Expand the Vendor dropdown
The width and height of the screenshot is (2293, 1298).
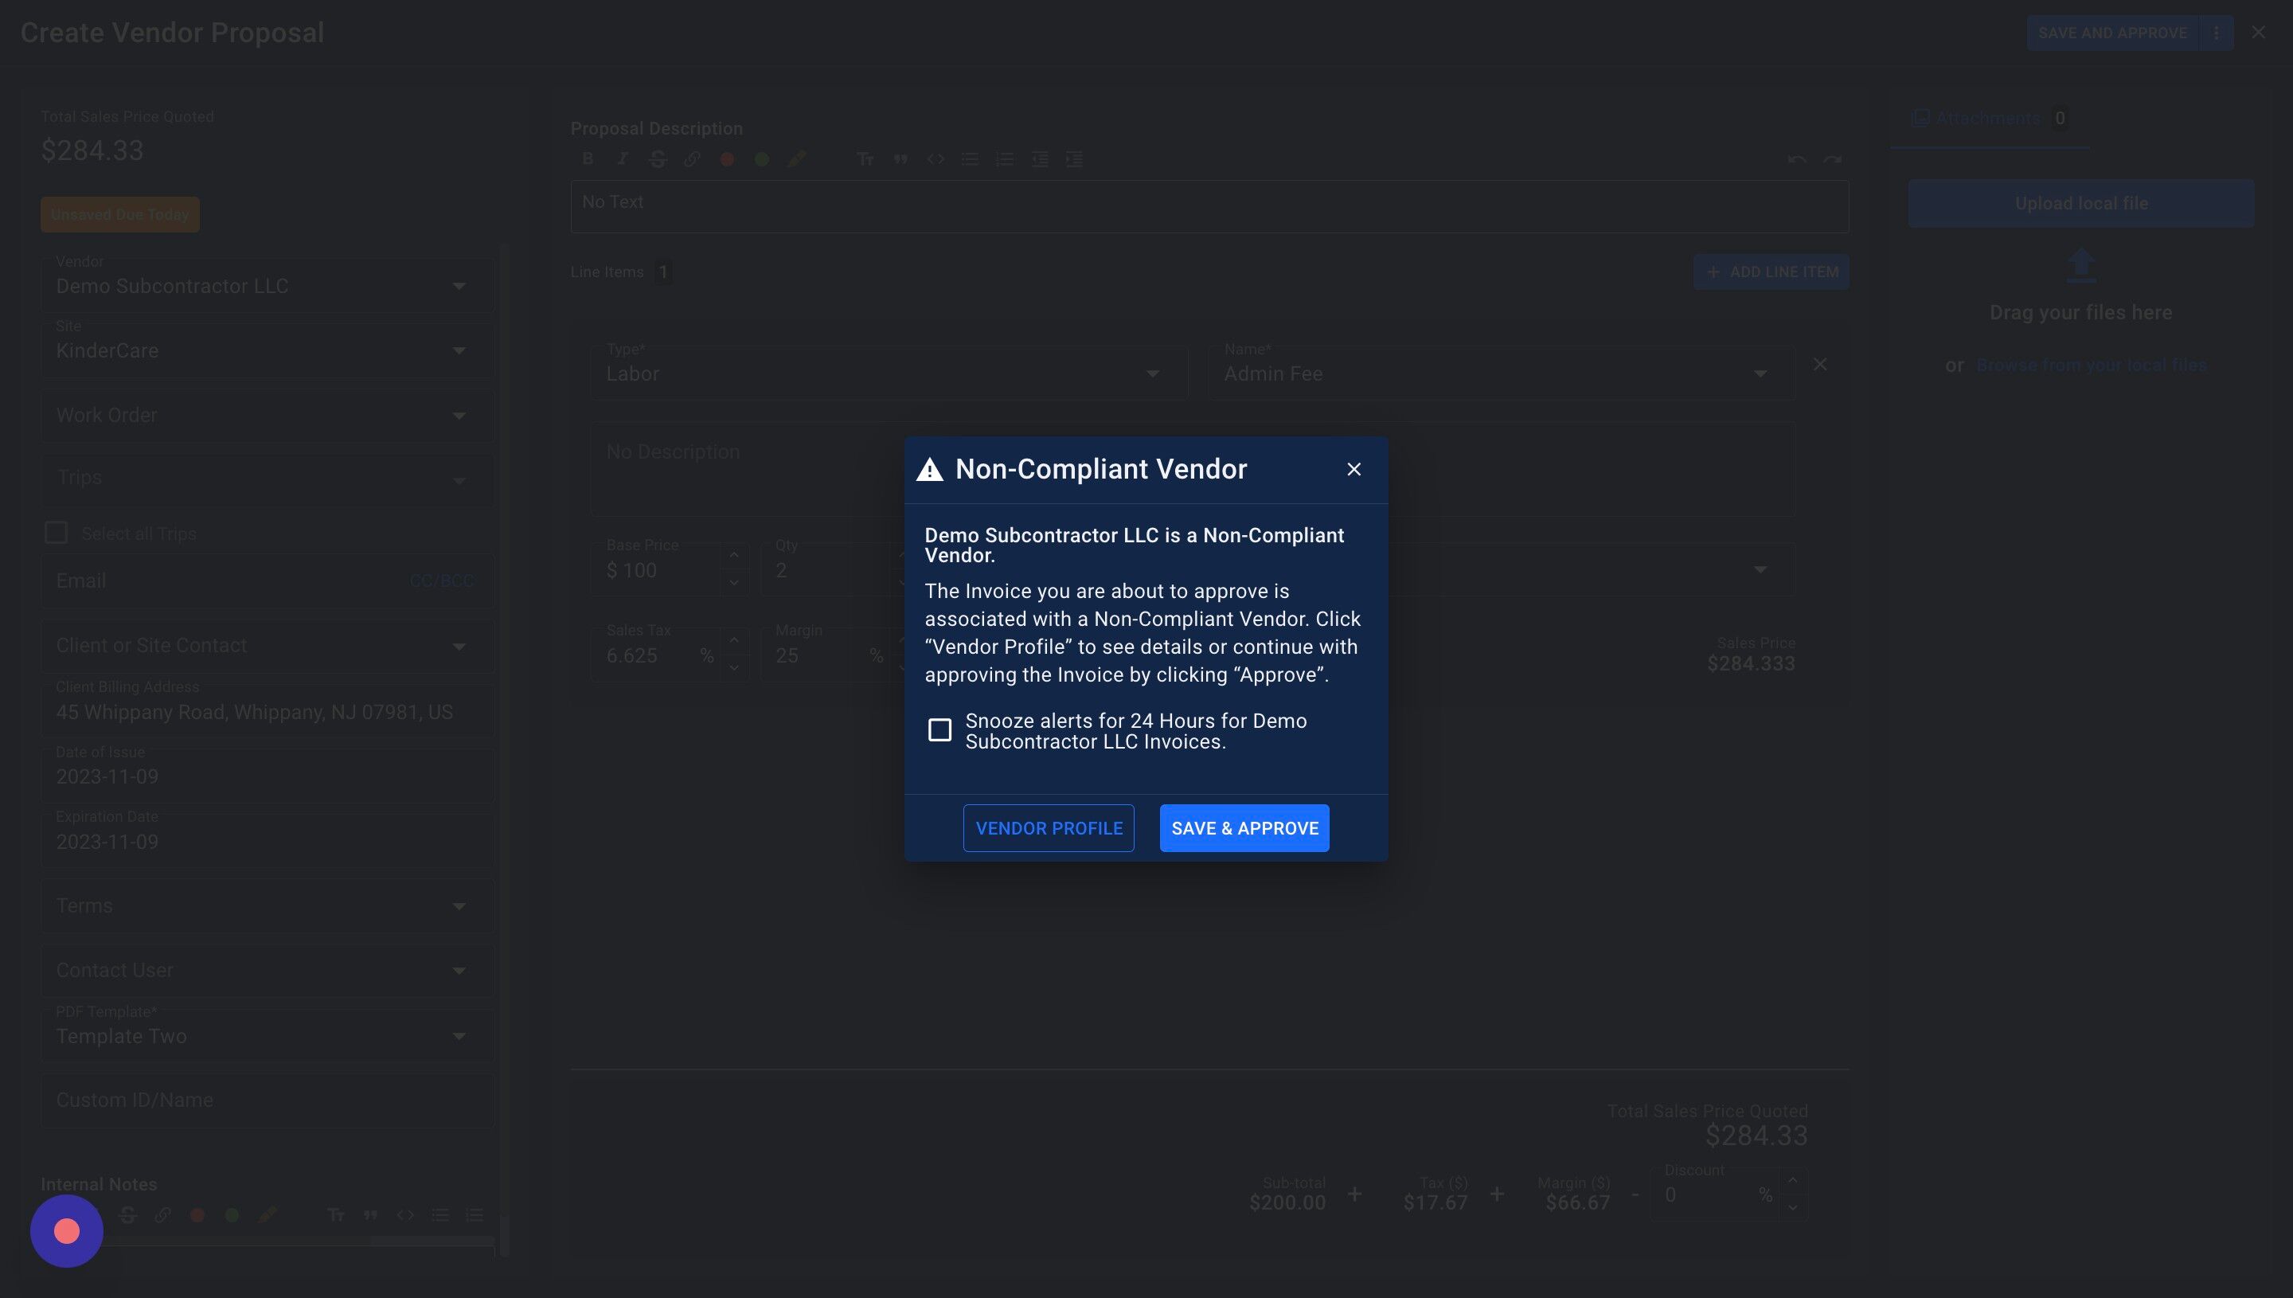[458, 286]
